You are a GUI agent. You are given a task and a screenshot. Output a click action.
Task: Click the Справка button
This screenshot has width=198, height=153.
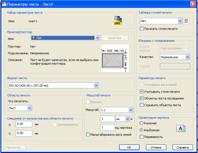(x=183, y=147)
